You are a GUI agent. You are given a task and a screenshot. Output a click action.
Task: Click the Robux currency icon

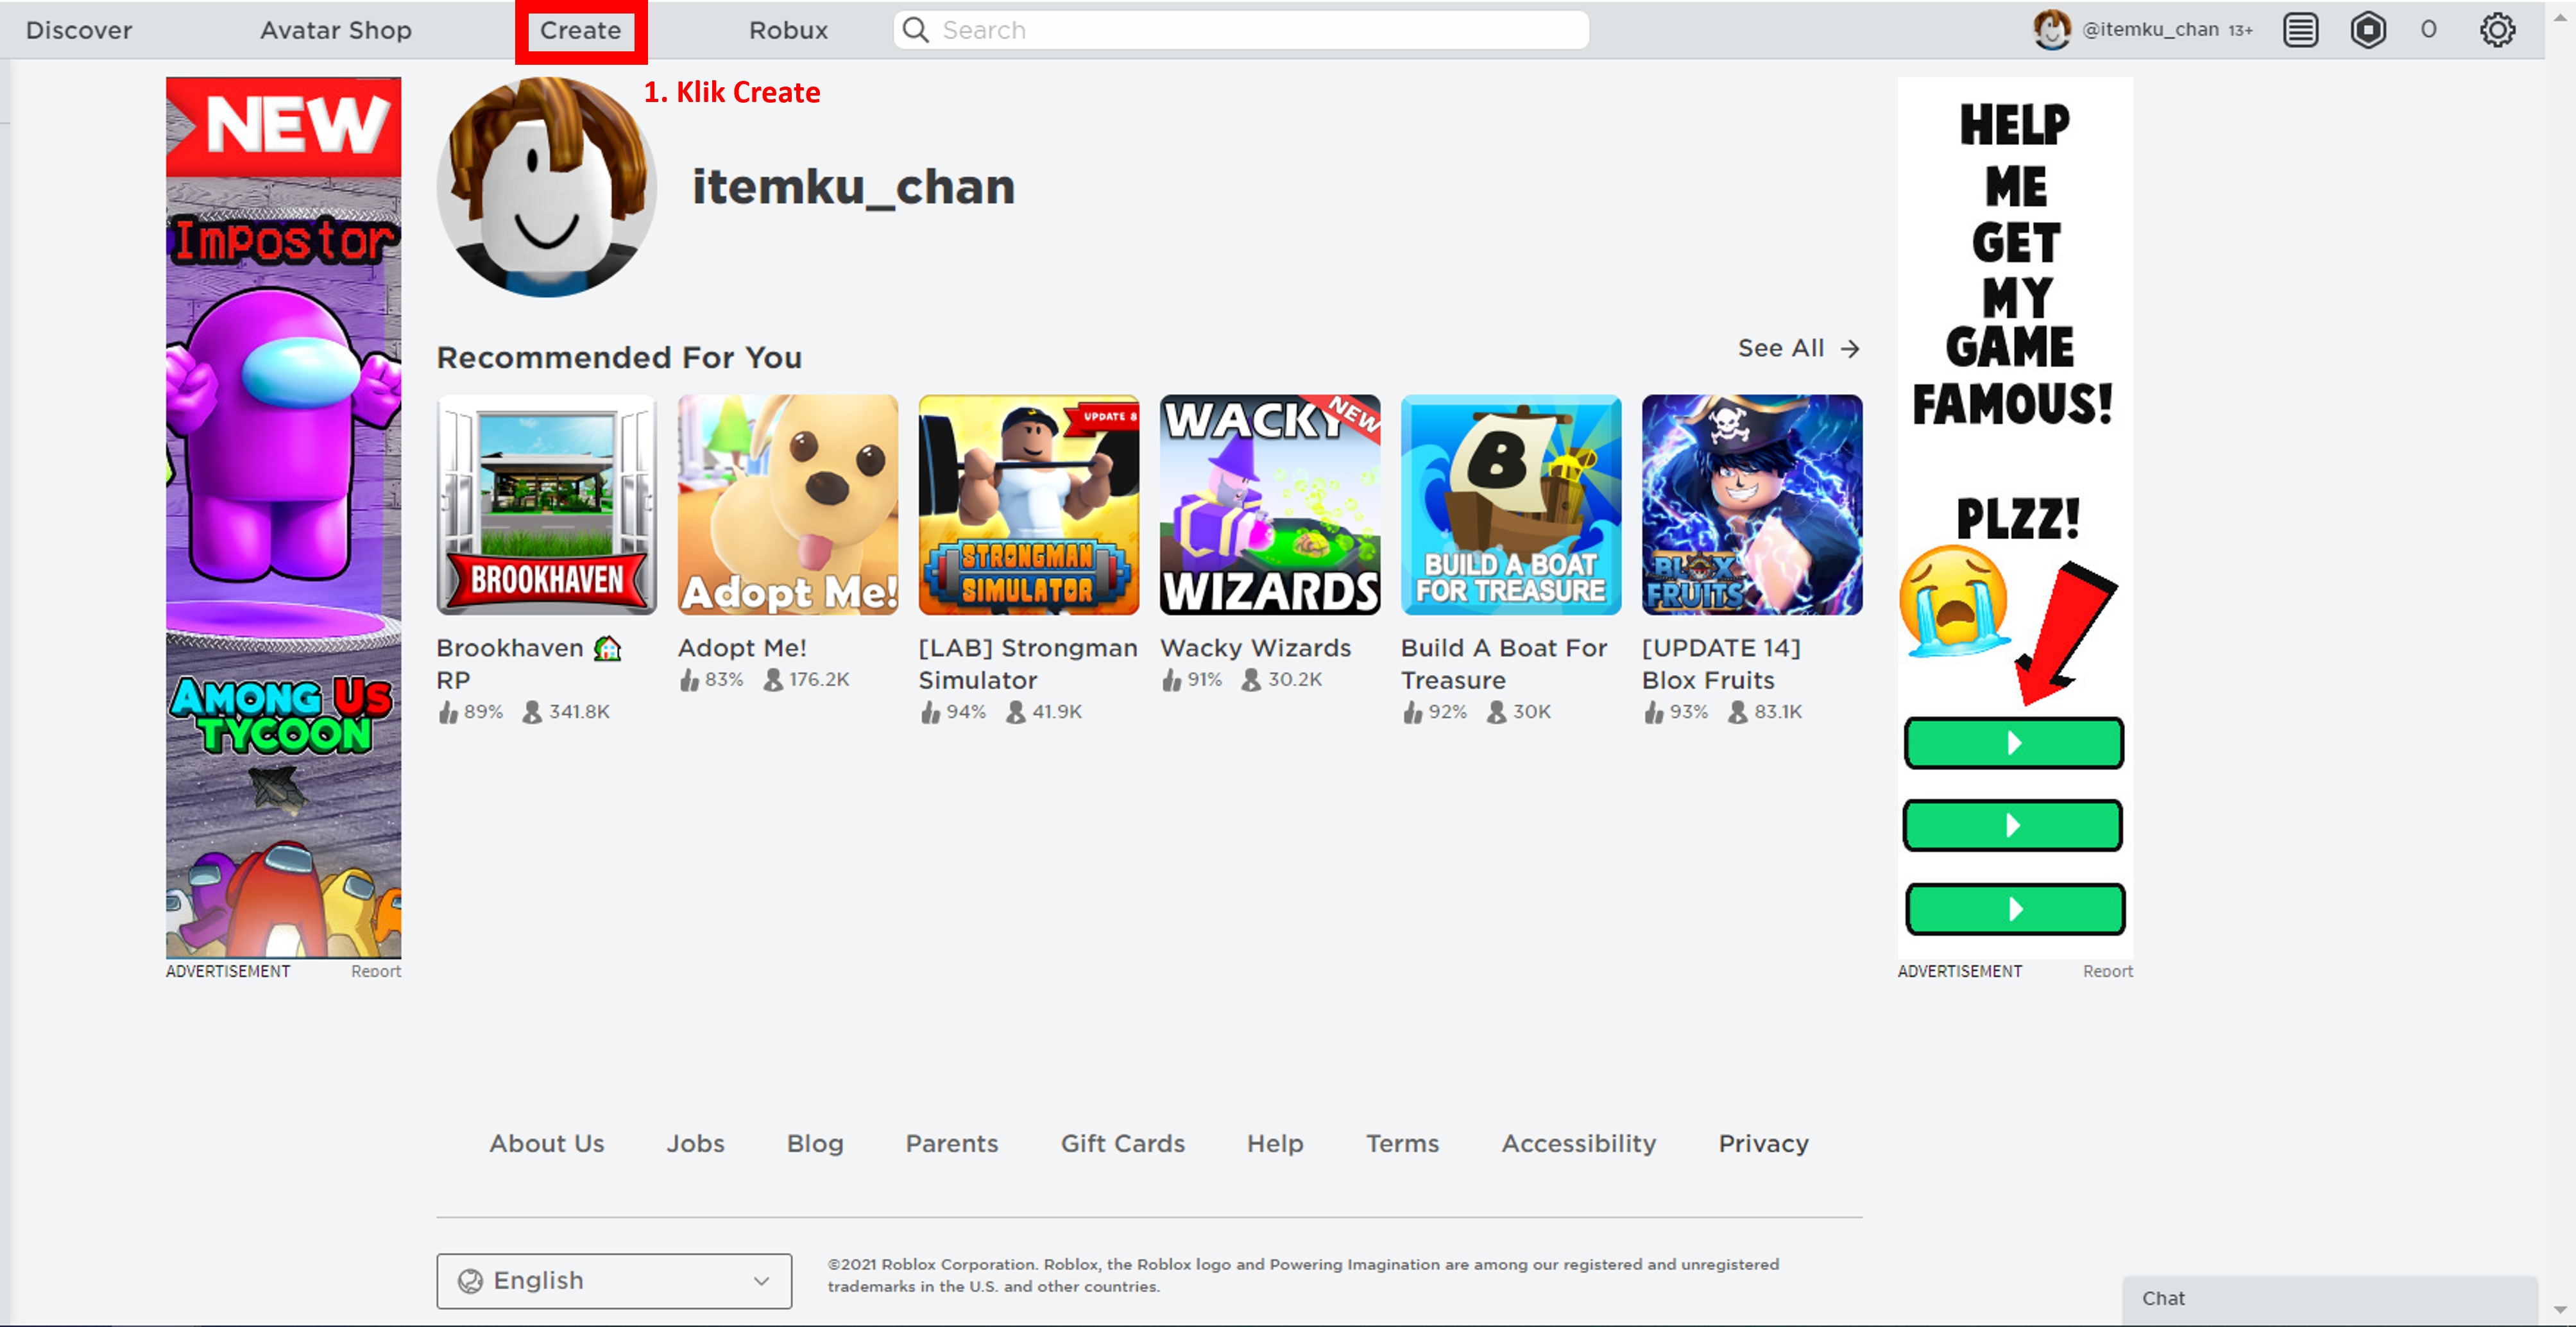pos(2364,30)
